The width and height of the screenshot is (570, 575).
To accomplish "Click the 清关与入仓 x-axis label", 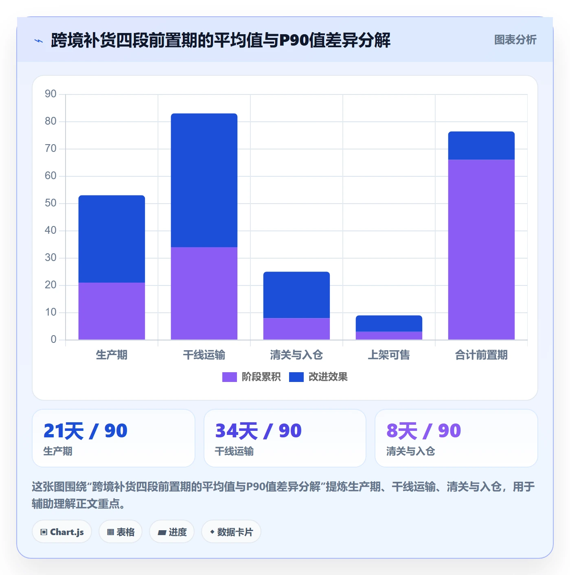I will 296,355.
